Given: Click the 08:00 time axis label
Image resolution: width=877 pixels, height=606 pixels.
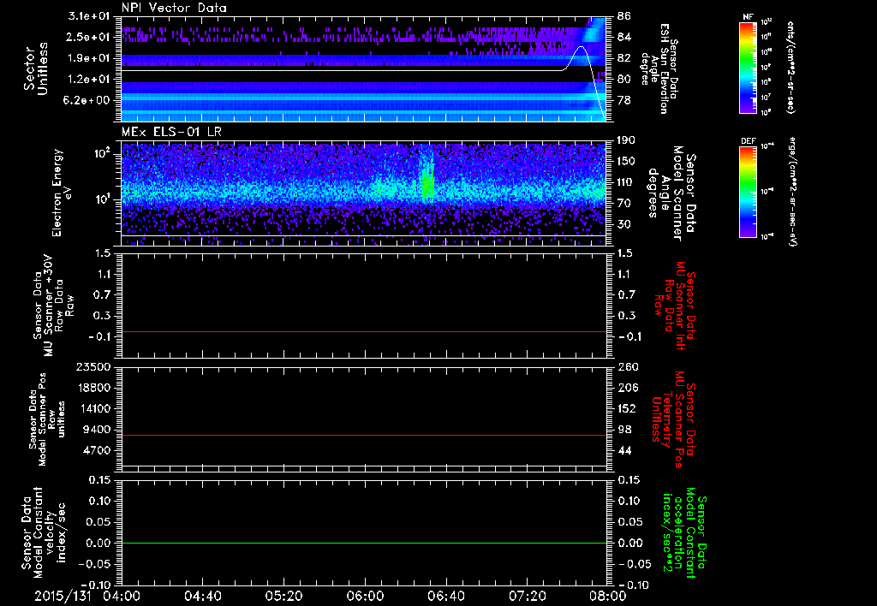Looking at the screenshot, I should pyautogui.click(x=608, y=596).
